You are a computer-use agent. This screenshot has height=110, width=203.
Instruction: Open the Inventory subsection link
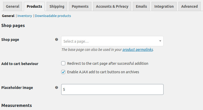tap(25, 16)
